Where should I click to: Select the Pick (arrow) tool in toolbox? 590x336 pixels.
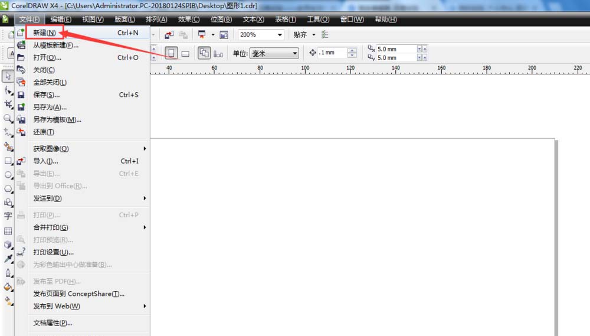pos(8,76)
